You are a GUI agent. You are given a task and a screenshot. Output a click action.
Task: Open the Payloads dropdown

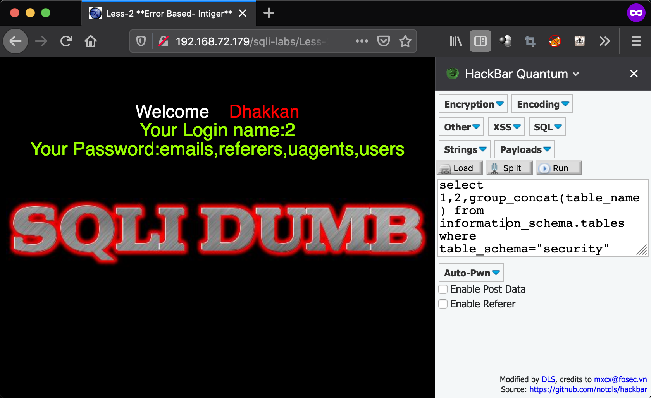click(524, 149)
